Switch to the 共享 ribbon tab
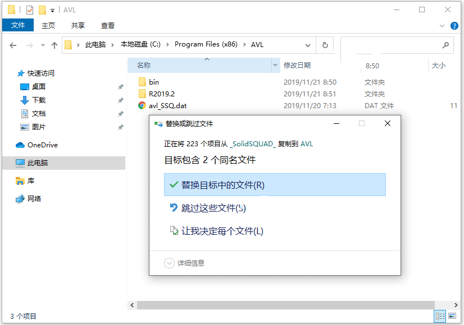The width and height of the screenshot is (464, 325). point(78,26)
